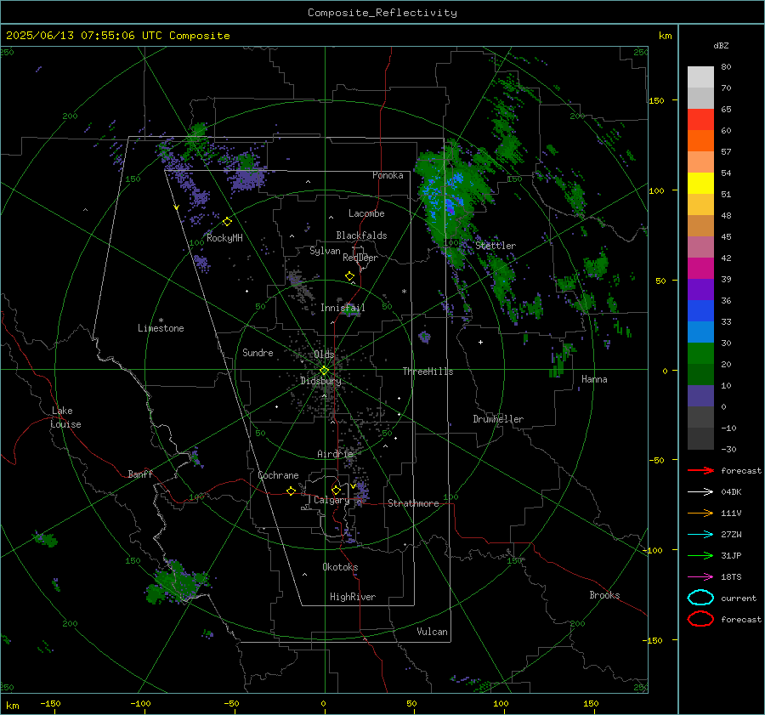Click the red forecast arrow in legend
Screen dimensions: 765x715
[x=700, y=470]
